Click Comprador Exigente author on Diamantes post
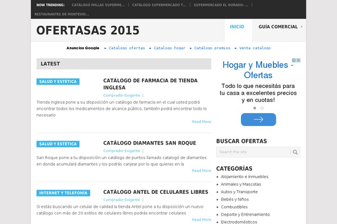This screenshot has height=224, width=337. pos(122,151)
